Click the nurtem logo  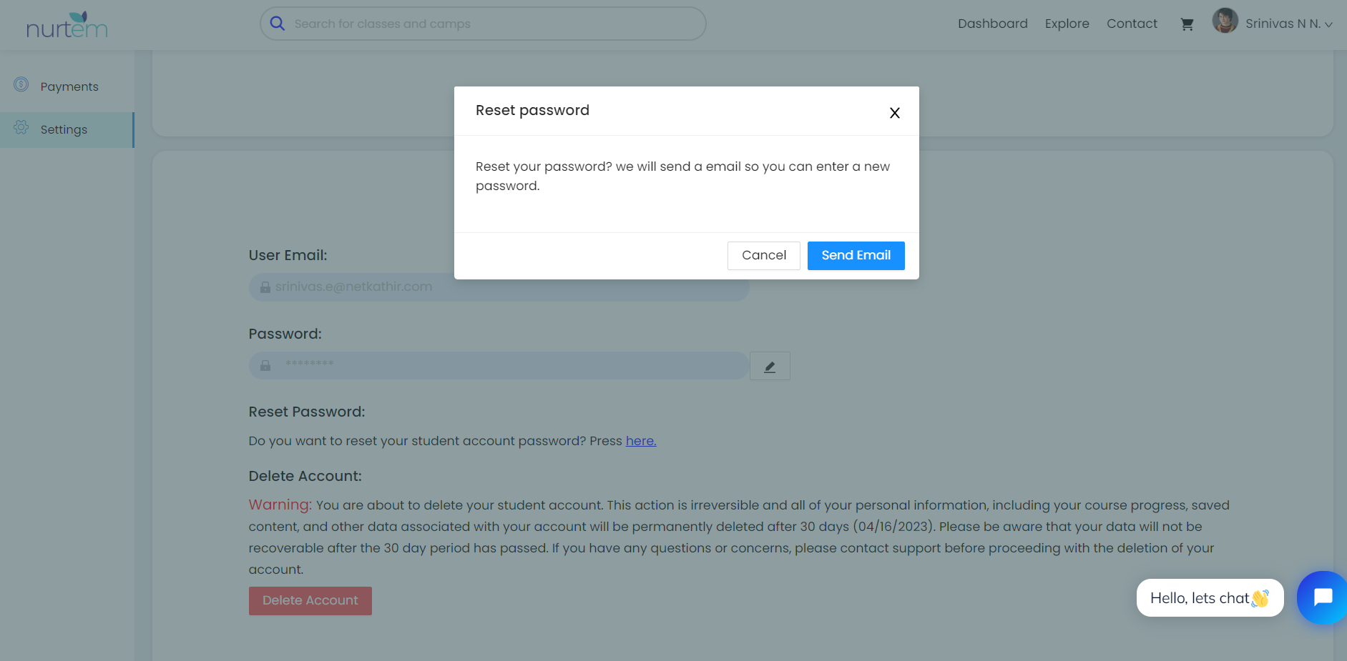67,25
